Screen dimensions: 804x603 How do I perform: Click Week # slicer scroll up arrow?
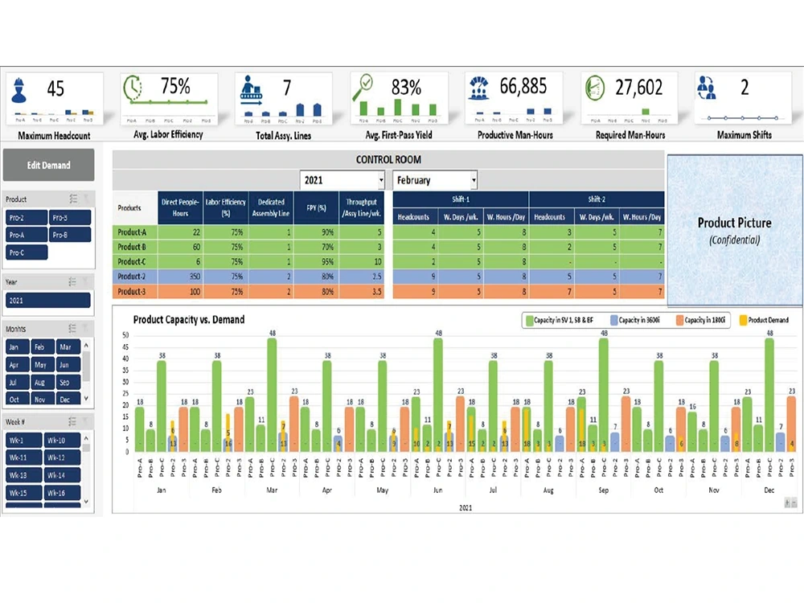86,438
